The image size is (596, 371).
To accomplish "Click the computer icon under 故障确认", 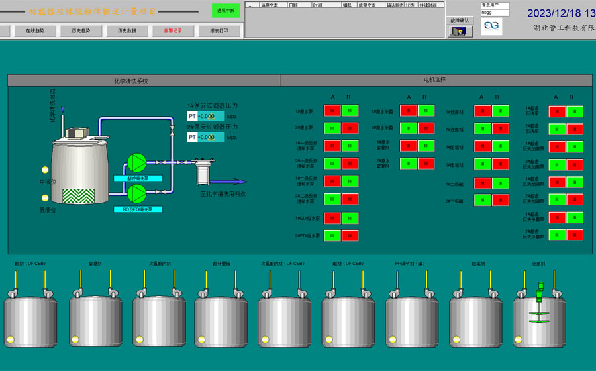I will tap(460, 31).
